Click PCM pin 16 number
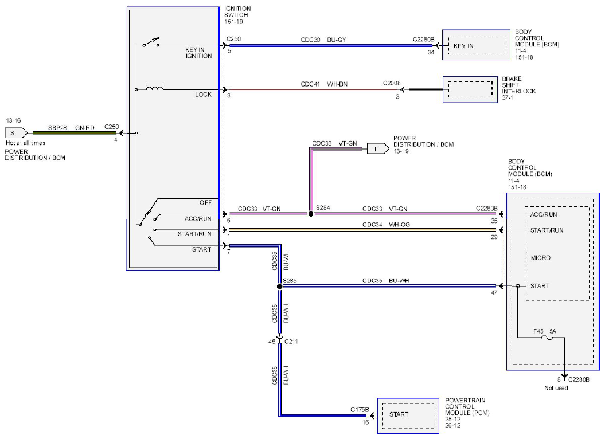Image resolution: width=605 pixels, height=439 pixels. point(365,422)
